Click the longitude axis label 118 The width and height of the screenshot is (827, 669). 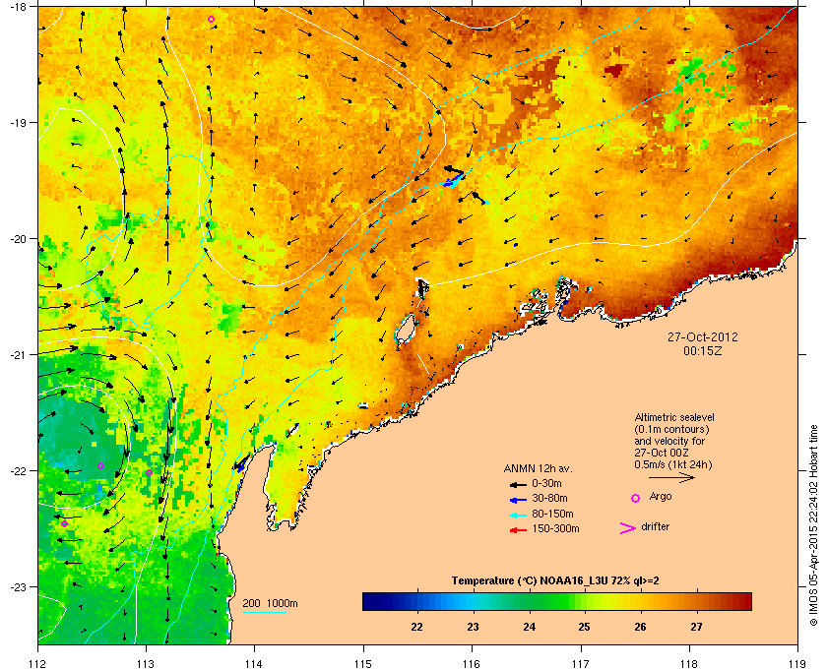pos(689,663)
